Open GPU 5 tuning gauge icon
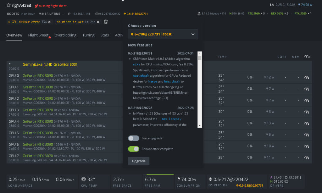 coord(306,135)
